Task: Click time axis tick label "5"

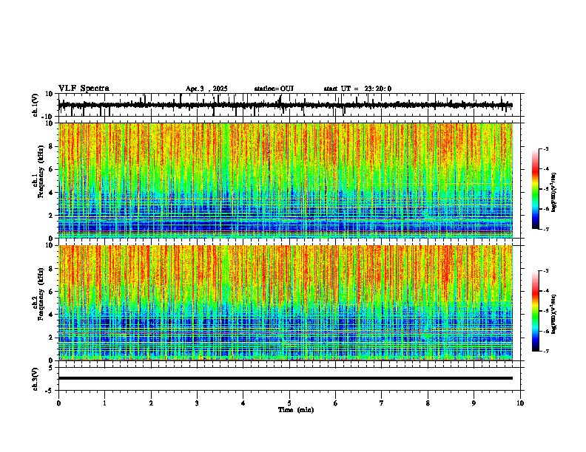Action: (289, 403)
